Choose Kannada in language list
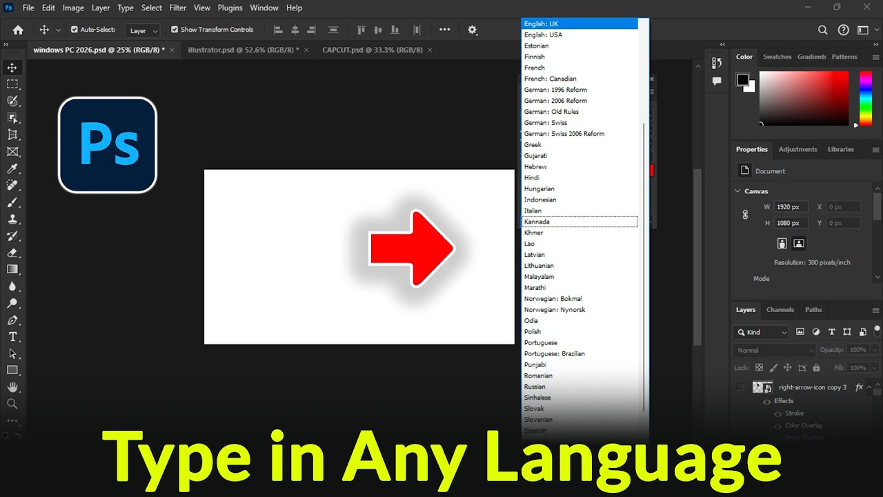 click(579, 222)
